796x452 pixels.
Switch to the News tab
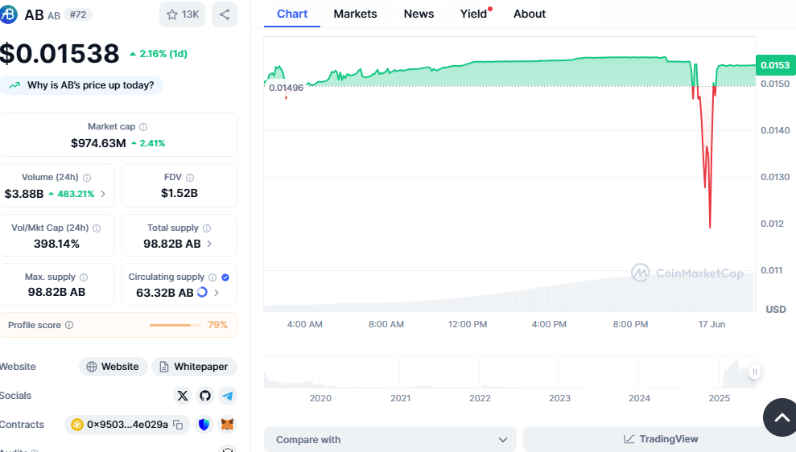click(419, 14)
